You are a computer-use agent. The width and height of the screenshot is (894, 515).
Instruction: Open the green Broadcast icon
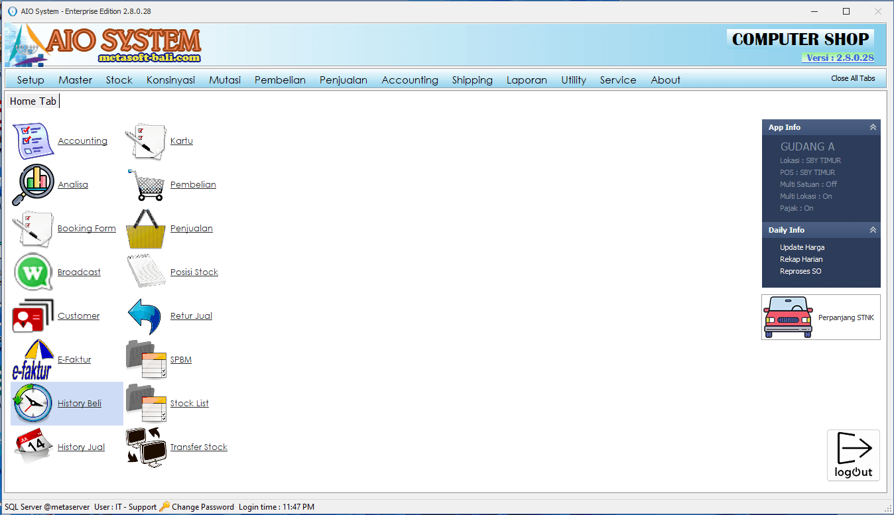click(33, 272)
